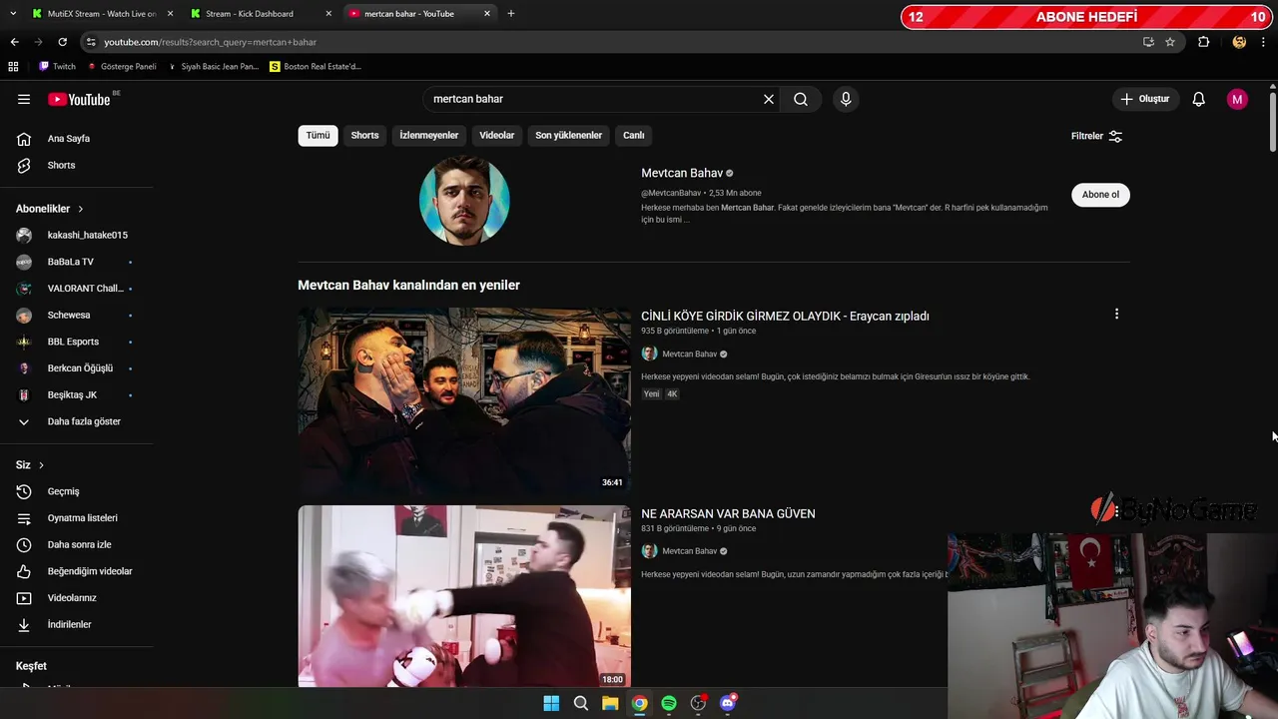Expand the Siz section chevron

point(41,465)
